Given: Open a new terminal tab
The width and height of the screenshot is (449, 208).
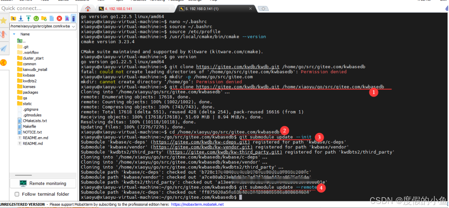Looking at the screenshot, I should 263,8.
